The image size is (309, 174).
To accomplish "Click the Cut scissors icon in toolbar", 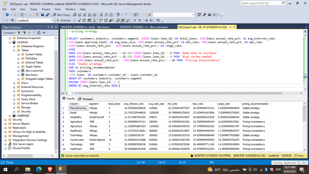I will click(x=102, y=15).
